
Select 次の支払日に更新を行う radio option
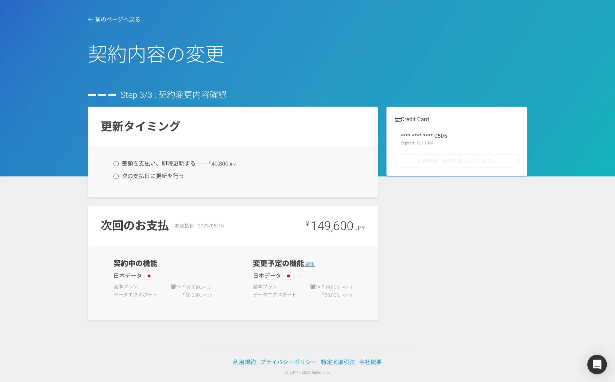[116, 176]
